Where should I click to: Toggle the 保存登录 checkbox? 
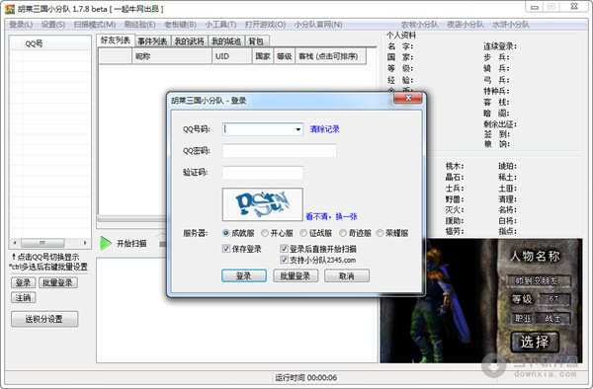coord(226,249)
